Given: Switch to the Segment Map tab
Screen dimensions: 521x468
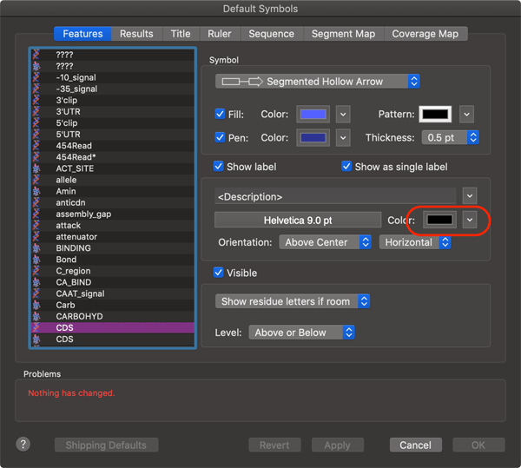Looking at the screenshot, I should click(x=343, y=34).
